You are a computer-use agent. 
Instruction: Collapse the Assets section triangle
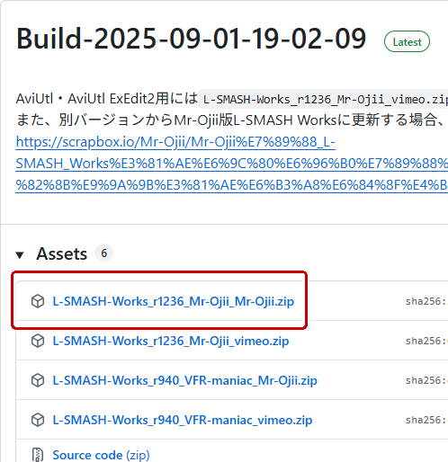pyautogui.click(x=20, y=255)
